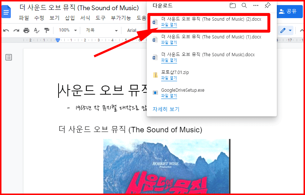Click the undo arrow in toolbar
The image size is (305, 195).
click(6, 30)
